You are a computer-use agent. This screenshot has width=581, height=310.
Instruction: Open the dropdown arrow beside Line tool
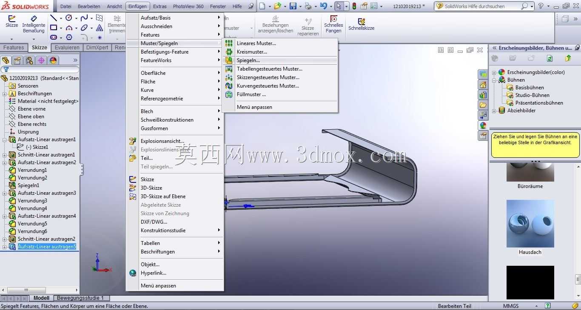tap(61, 18)
